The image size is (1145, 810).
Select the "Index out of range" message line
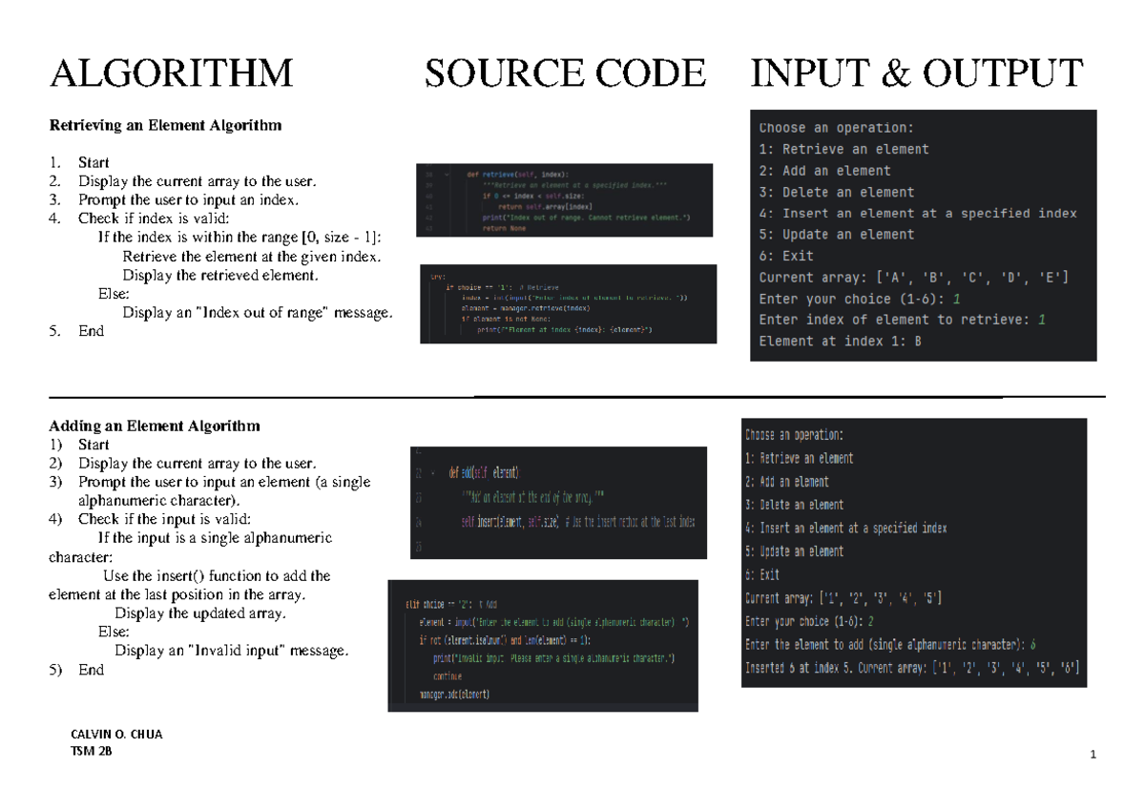pos(258,313)
